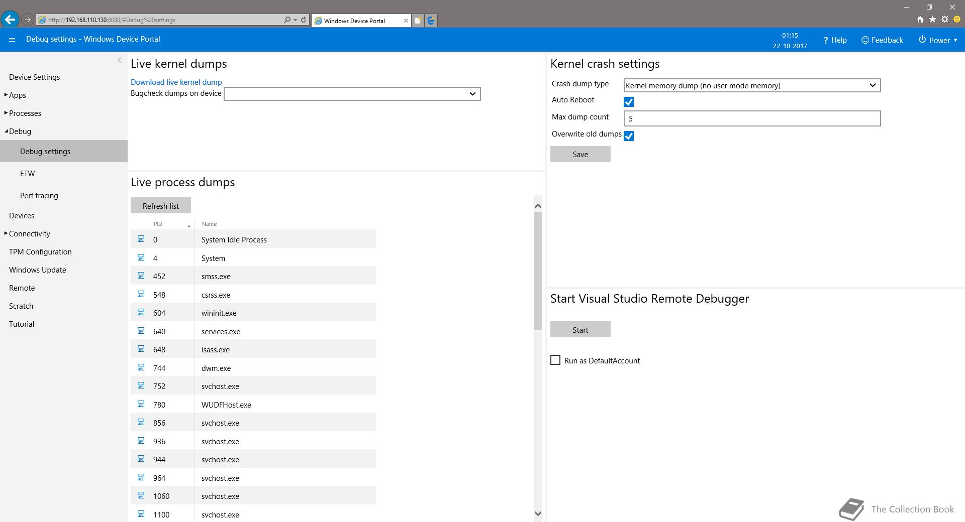Click the browser address bar URL
The height and width of the screenshot is (522, 965).
[160, 20]
